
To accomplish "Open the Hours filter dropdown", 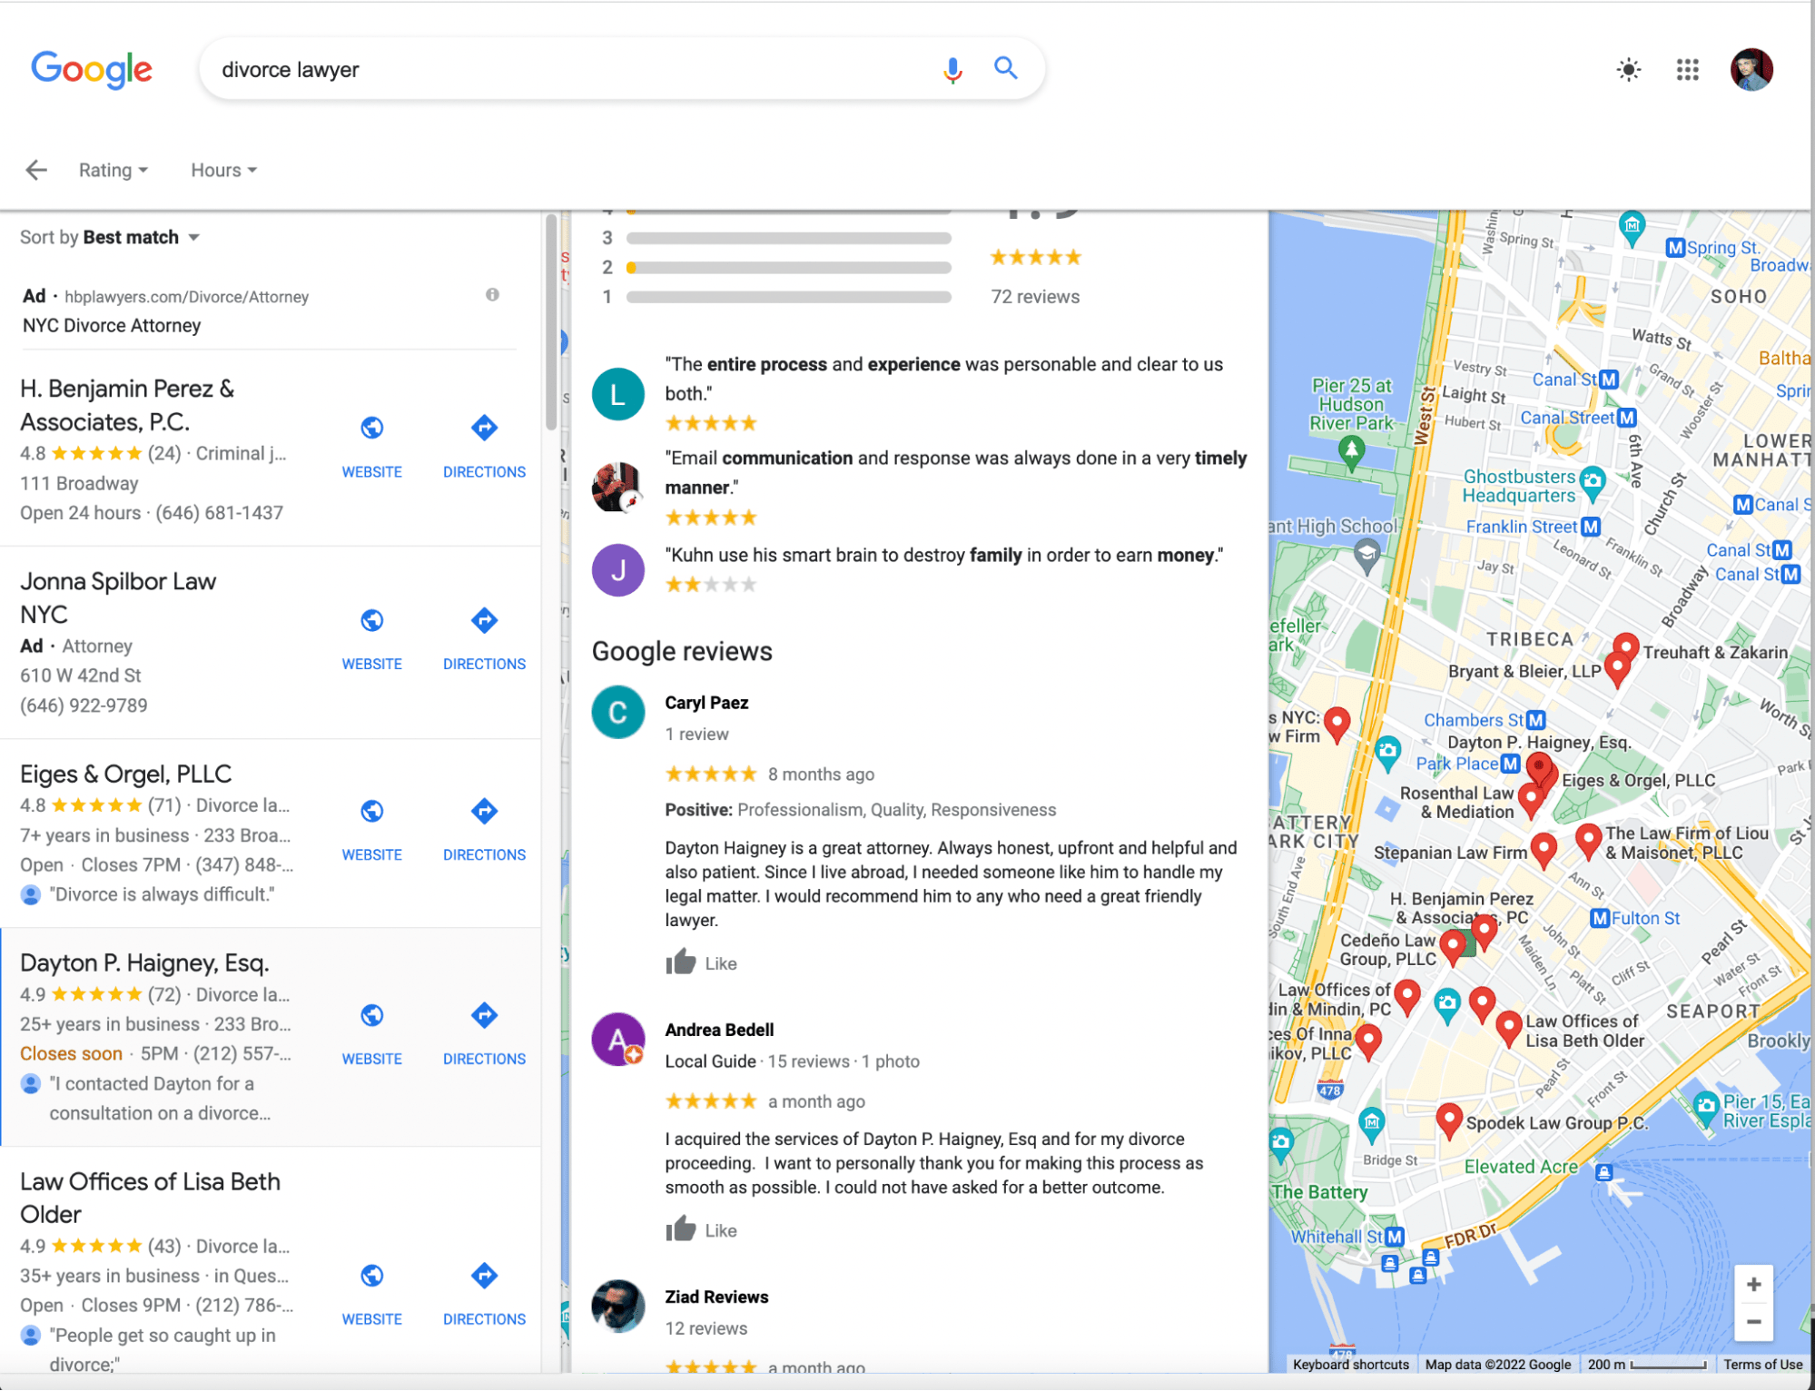I will [x=223, y=170].
